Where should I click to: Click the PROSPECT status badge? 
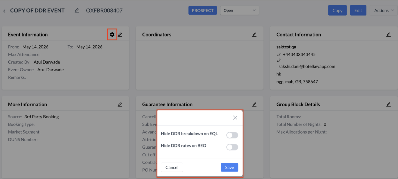tap(203, 11)
